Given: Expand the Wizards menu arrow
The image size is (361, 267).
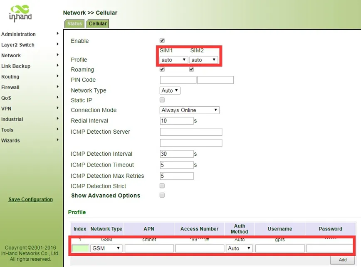Looking at the screenshot, I should pos(57,140).
